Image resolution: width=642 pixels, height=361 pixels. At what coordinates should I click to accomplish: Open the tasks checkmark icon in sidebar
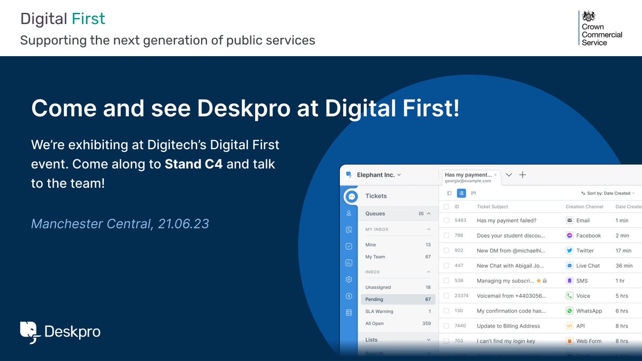pyautogui.click(x=349, y=246)
